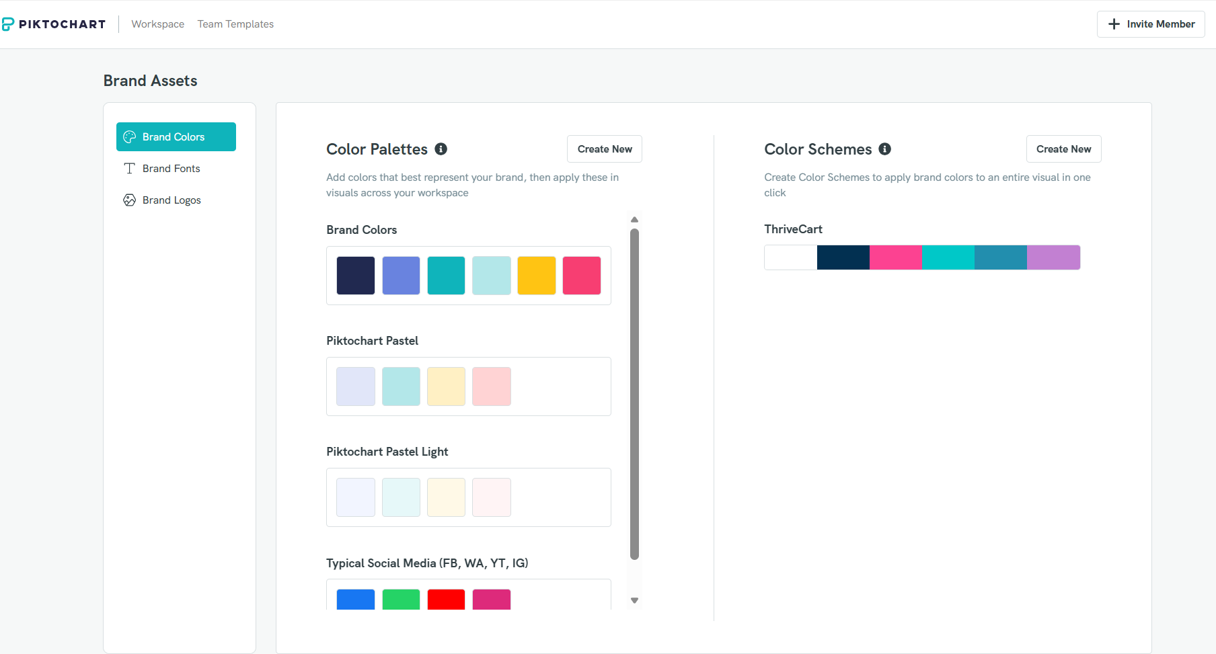Open the Color Schemes info tooltip icon
1216x654 pixels.
tap(885, 149)
